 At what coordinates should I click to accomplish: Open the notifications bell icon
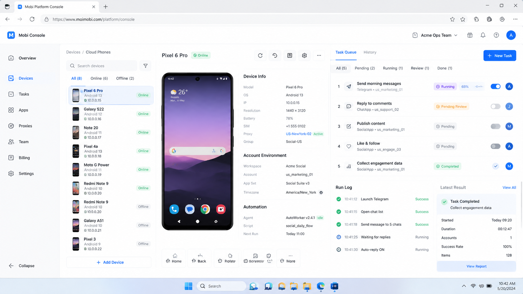(483, 35)
